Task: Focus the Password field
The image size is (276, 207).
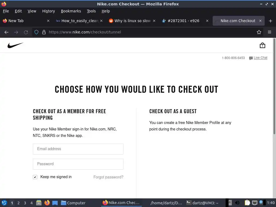Action: (78, 164)
